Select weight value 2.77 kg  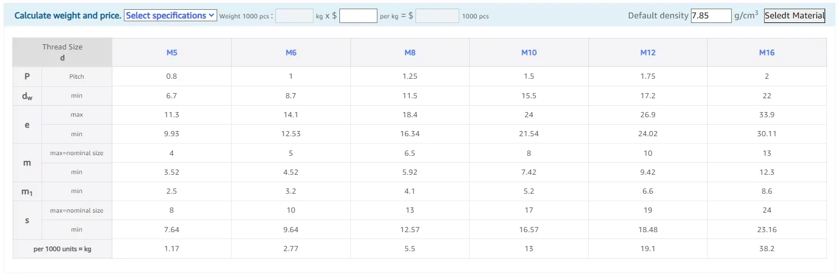coord(291,249)
